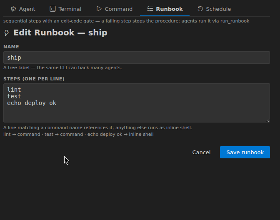Click inside the Steps textarea
This screenshot has width=280, height=220.
pos(137,103)
